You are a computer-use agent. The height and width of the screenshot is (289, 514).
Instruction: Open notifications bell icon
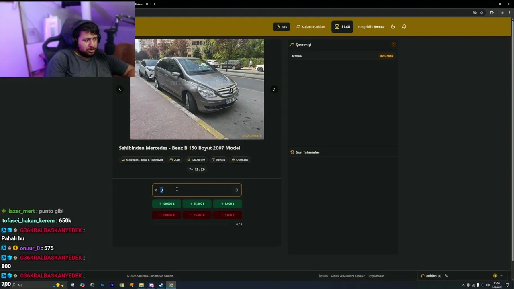pyautogui.click(x=404, y=27)
